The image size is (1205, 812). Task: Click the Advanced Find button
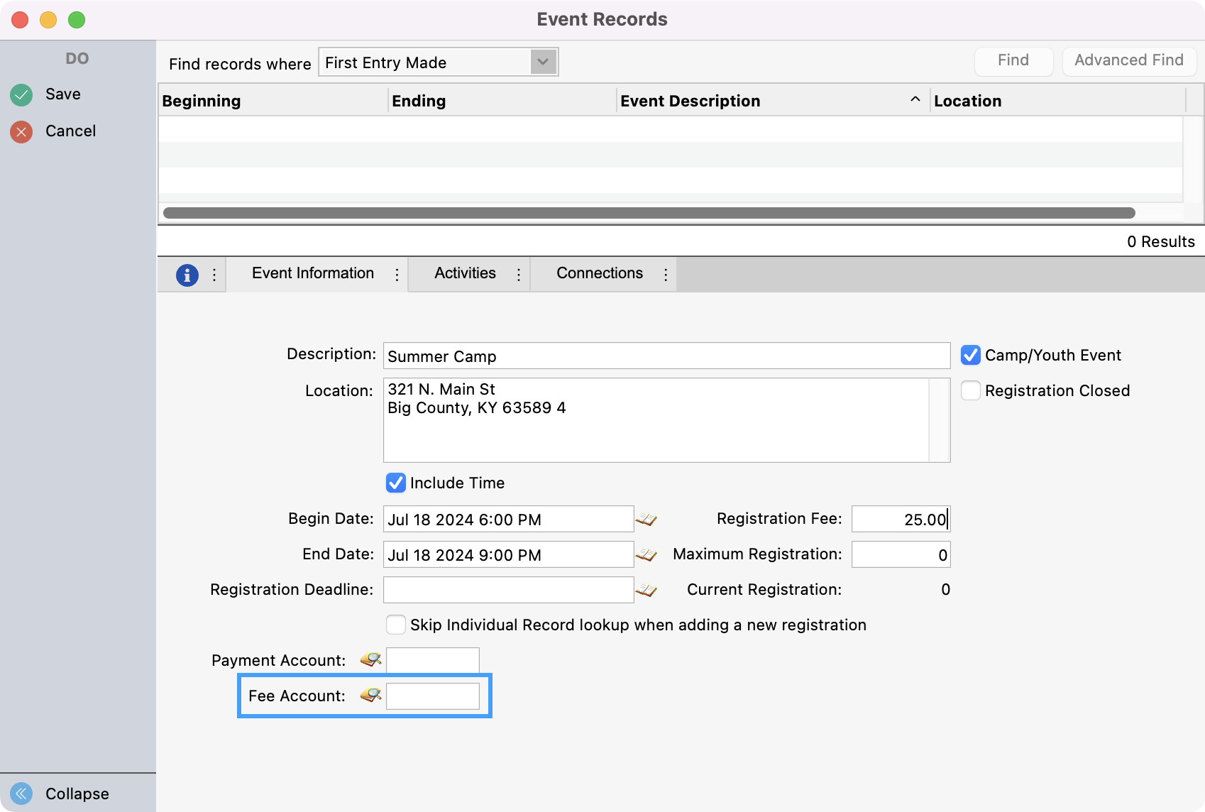pos(1128,61)
